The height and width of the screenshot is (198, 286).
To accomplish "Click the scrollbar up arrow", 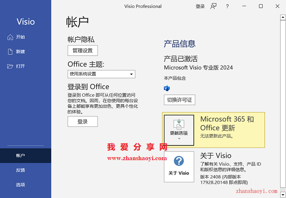I will pyautogui.click(x=283, y=17).
